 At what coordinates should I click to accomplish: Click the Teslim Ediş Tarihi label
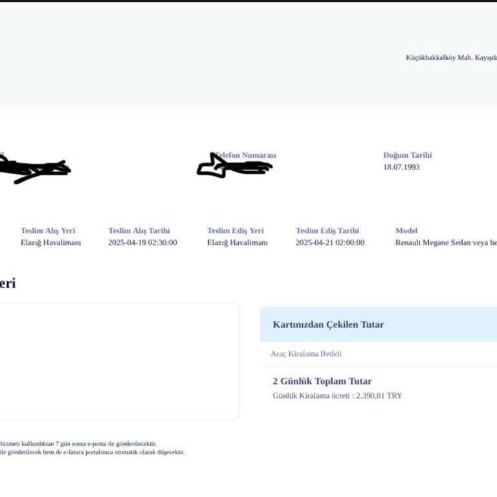(x=327, y=230)
